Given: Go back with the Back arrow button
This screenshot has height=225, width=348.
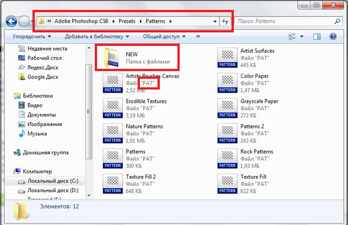Looking at the screenshot, I should coord(12,22).
